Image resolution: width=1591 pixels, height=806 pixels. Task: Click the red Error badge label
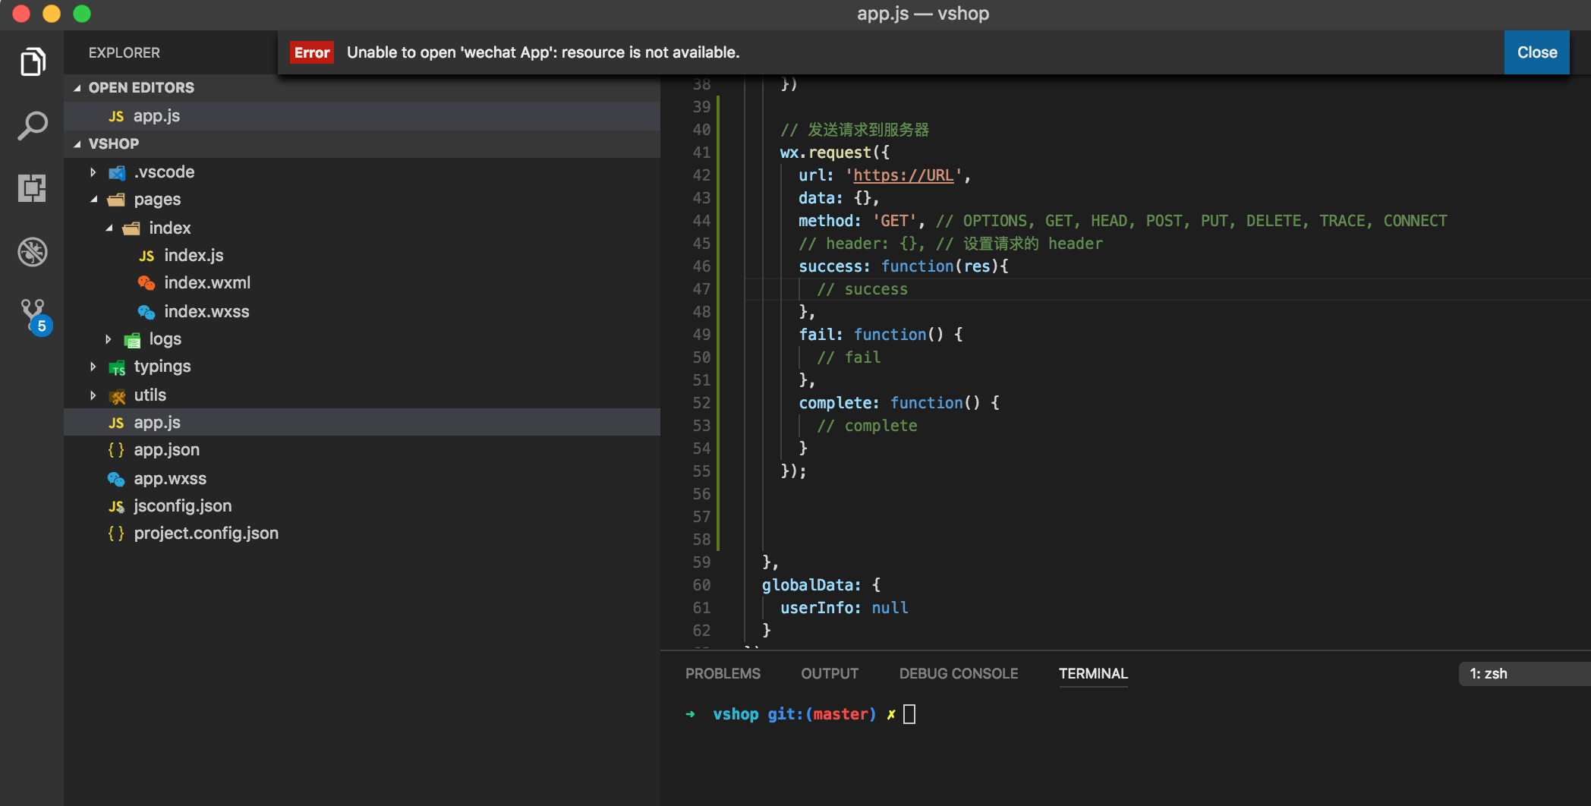[312, 52]
